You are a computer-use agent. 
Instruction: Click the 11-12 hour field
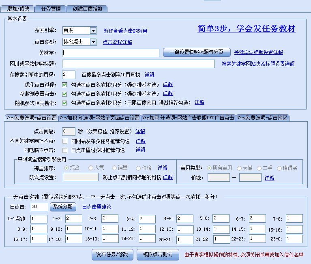pyautogui.click(x=147, y=229)
